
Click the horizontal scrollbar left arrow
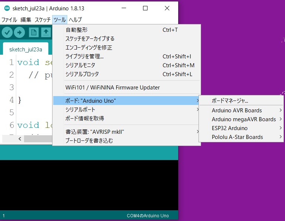20,139
